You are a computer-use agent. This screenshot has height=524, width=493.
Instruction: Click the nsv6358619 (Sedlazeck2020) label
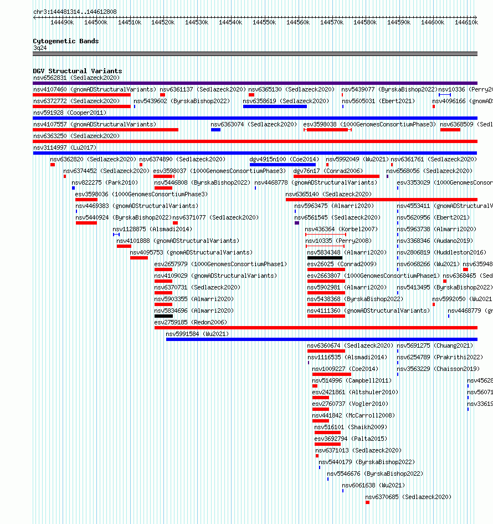286,101
